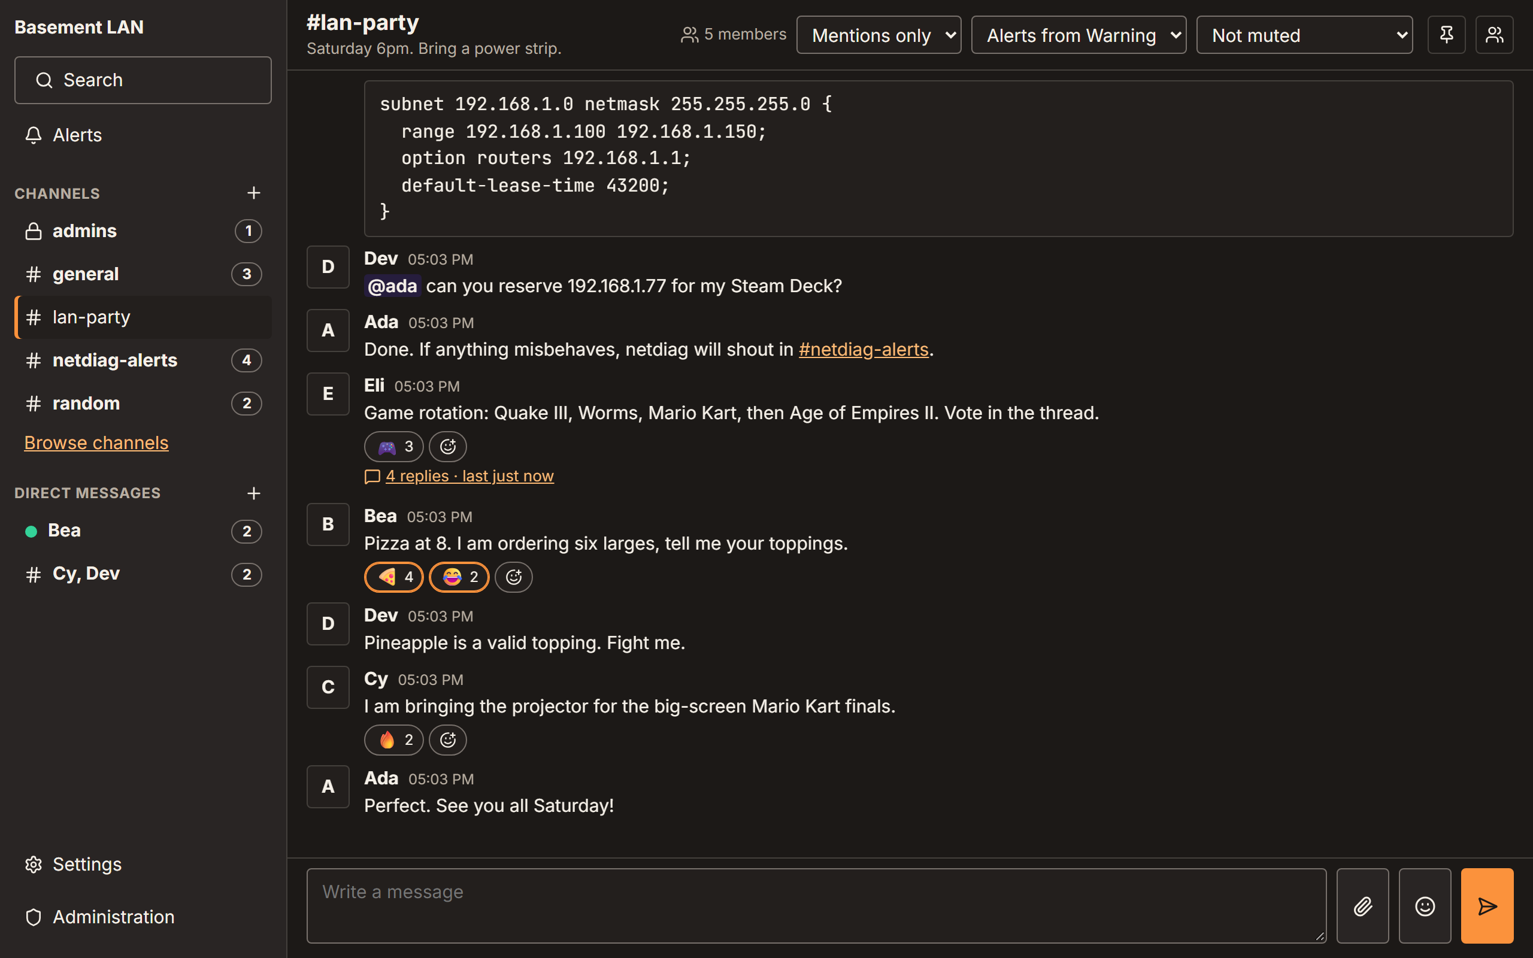Select the lan-party channel in sidebar
The image size is (1533, 958).
pyautogui.click(x=143, y=317)
